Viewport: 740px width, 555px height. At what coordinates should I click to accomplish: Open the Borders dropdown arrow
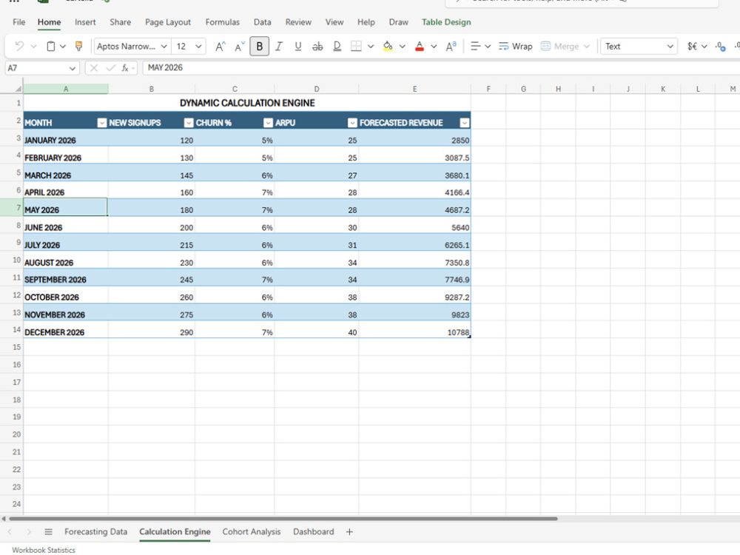click(371, 46)
